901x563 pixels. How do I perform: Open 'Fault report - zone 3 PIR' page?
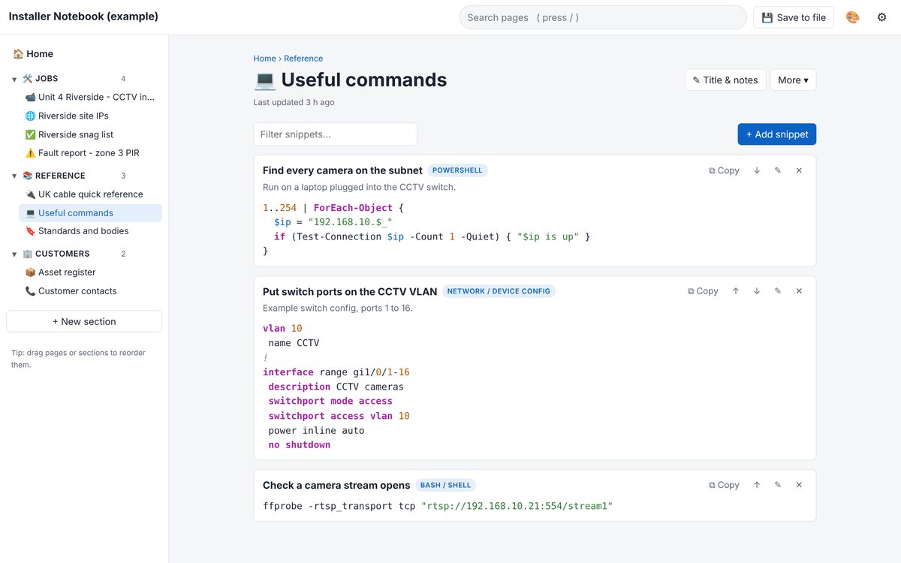coord(90,153)
